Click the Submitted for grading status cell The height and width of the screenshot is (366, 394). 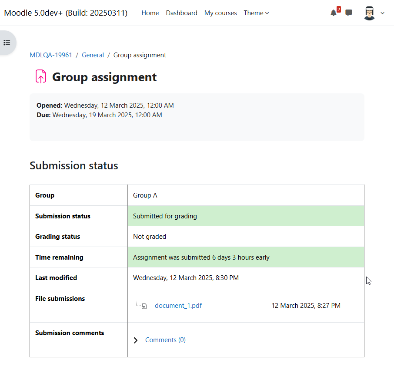coord(246,216)
